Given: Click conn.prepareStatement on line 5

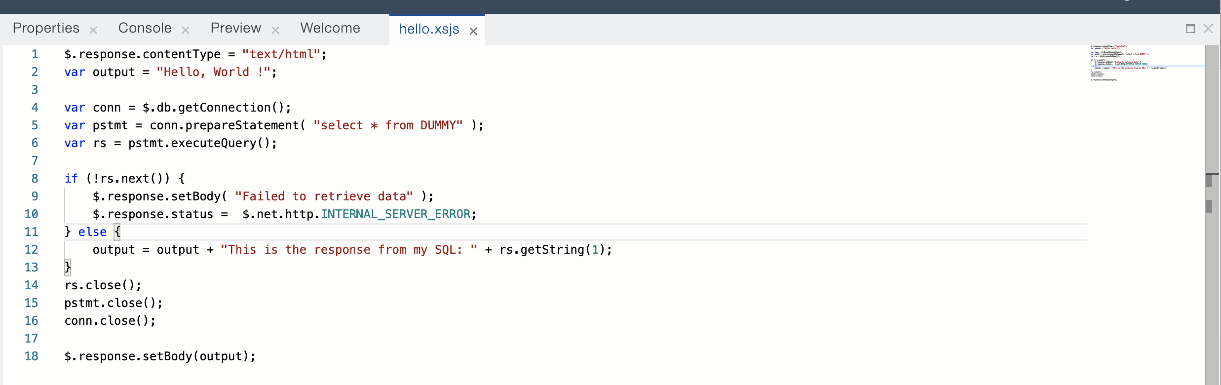Looking at the screenshot, I should pos(225,125).
